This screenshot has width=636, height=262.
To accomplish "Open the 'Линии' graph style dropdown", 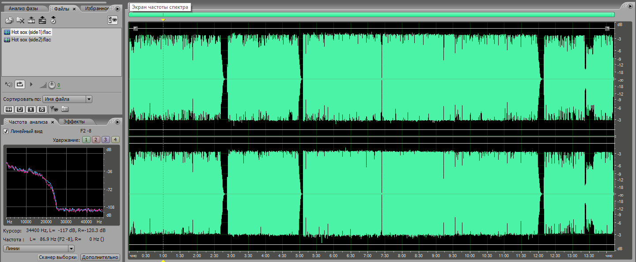I will 38,249.
